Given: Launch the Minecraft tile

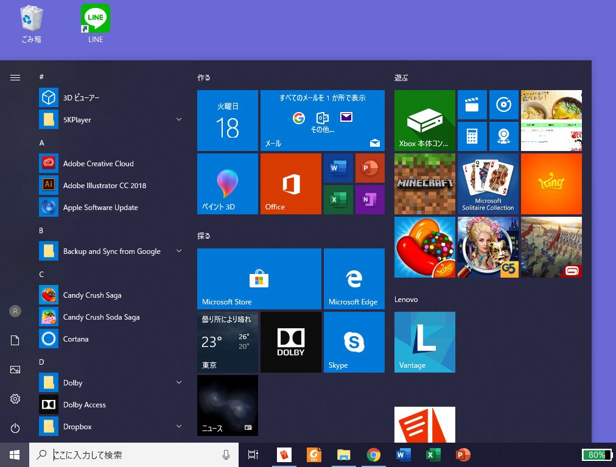Looking at the screenshot, I should click(x=425, y=184).
